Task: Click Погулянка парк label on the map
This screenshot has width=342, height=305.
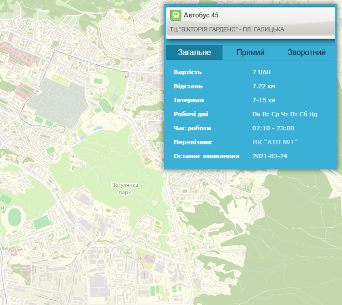Action: (x=125, y=188)
